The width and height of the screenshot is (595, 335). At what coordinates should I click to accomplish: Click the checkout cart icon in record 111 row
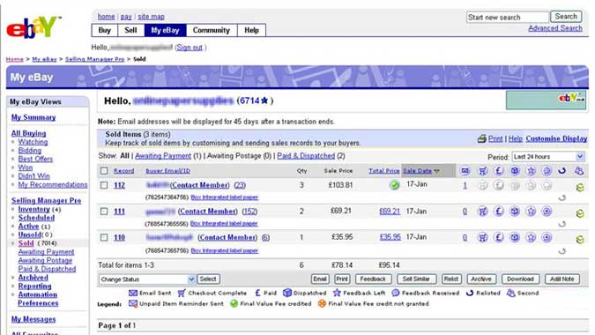coord(483,212)
